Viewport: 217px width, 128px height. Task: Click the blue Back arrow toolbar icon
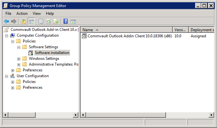pyautogui.click(x=6, y=22)
